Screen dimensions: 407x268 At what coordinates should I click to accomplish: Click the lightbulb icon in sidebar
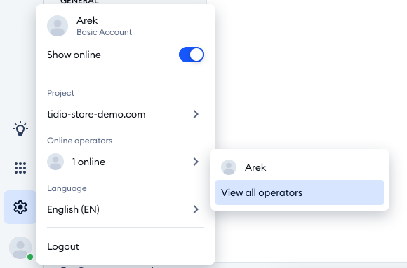coord(20,128)
